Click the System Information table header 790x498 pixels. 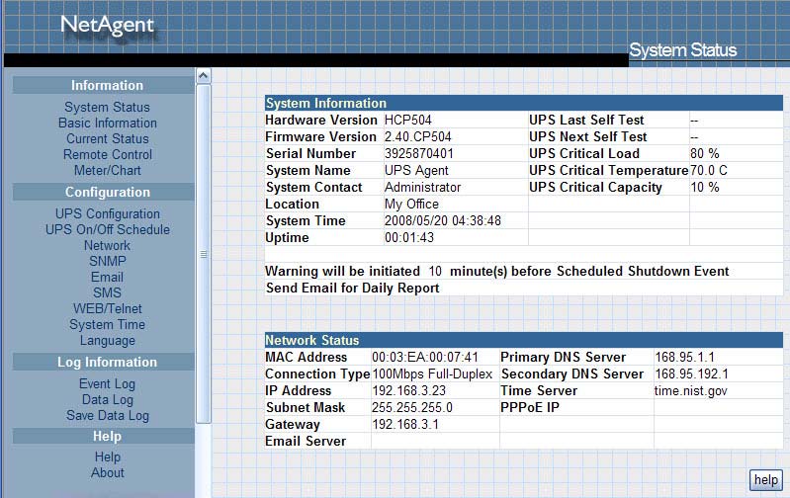[x=523, y=103]
